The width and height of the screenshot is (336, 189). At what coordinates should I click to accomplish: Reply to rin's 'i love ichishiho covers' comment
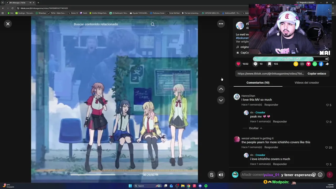280,164
